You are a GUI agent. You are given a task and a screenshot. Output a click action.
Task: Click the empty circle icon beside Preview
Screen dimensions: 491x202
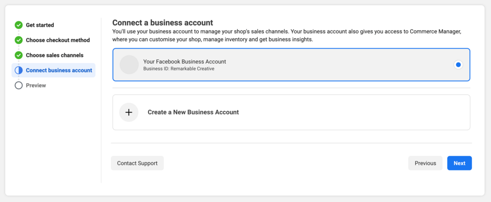tap(19, 85)
